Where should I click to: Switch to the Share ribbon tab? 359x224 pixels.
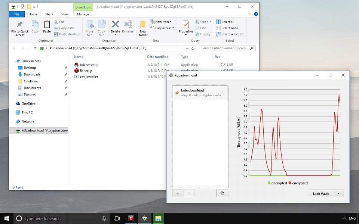point(49,14)
